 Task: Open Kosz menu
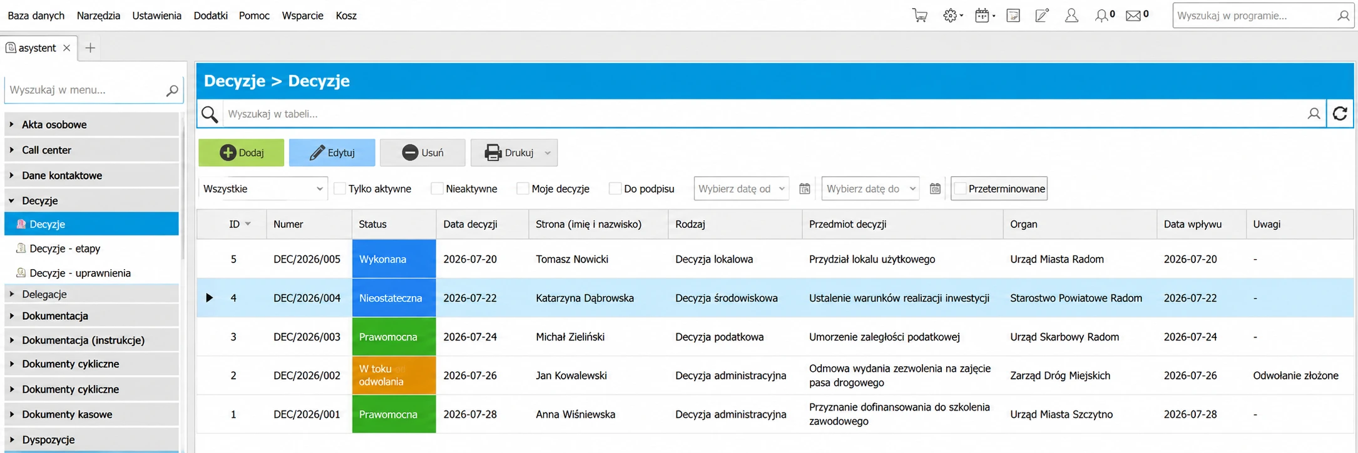(x=346, y=16)
